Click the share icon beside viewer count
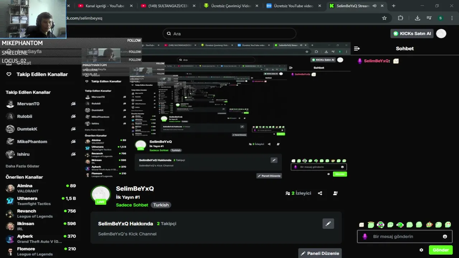 (x=320, y=193)
